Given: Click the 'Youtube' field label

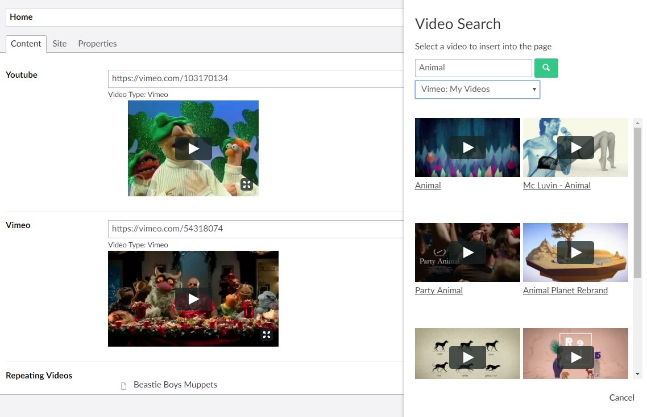Looking at the screenshot, I should point(22,75).
